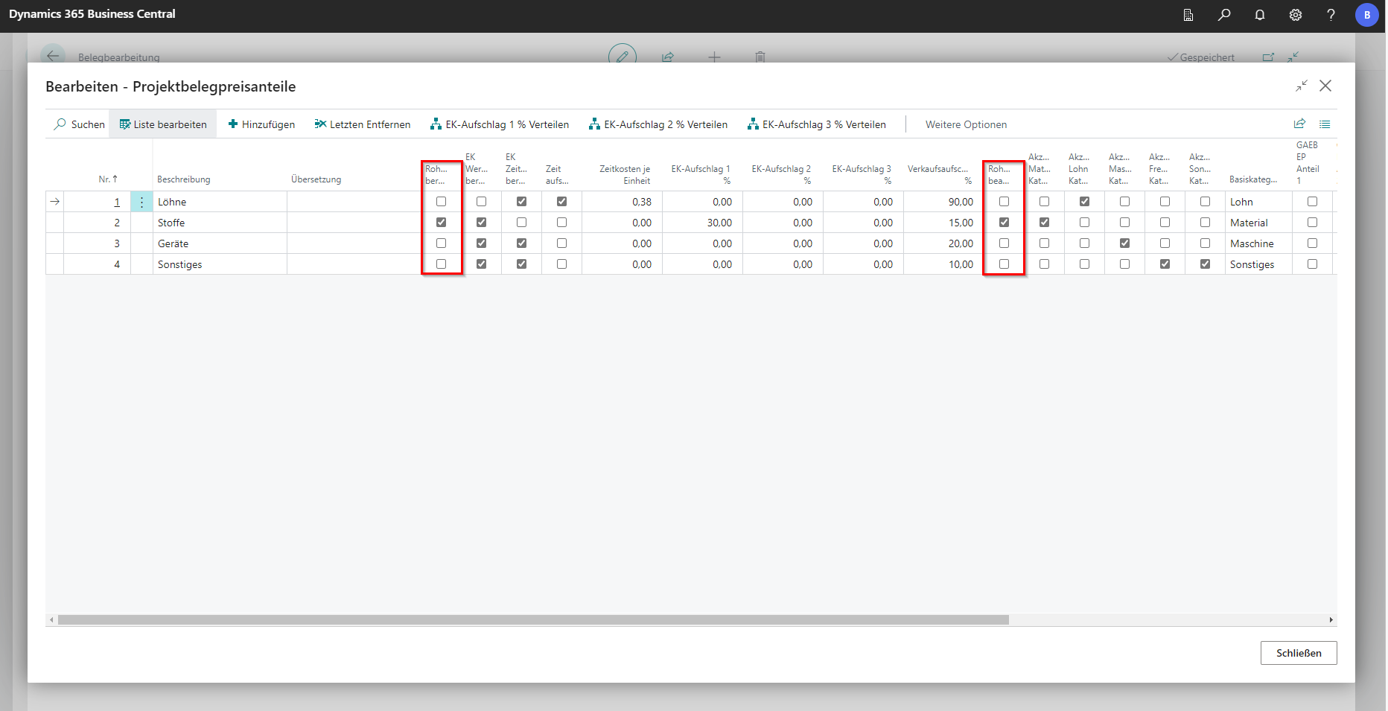Click the share icon in list toolbar
The image size is (1388, 711).
[1299, 124]
